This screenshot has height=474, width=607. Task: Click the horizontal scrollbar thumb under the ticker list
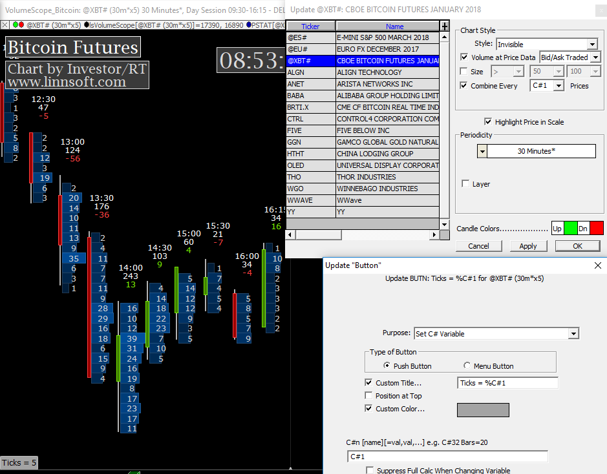tap(319, 234)
